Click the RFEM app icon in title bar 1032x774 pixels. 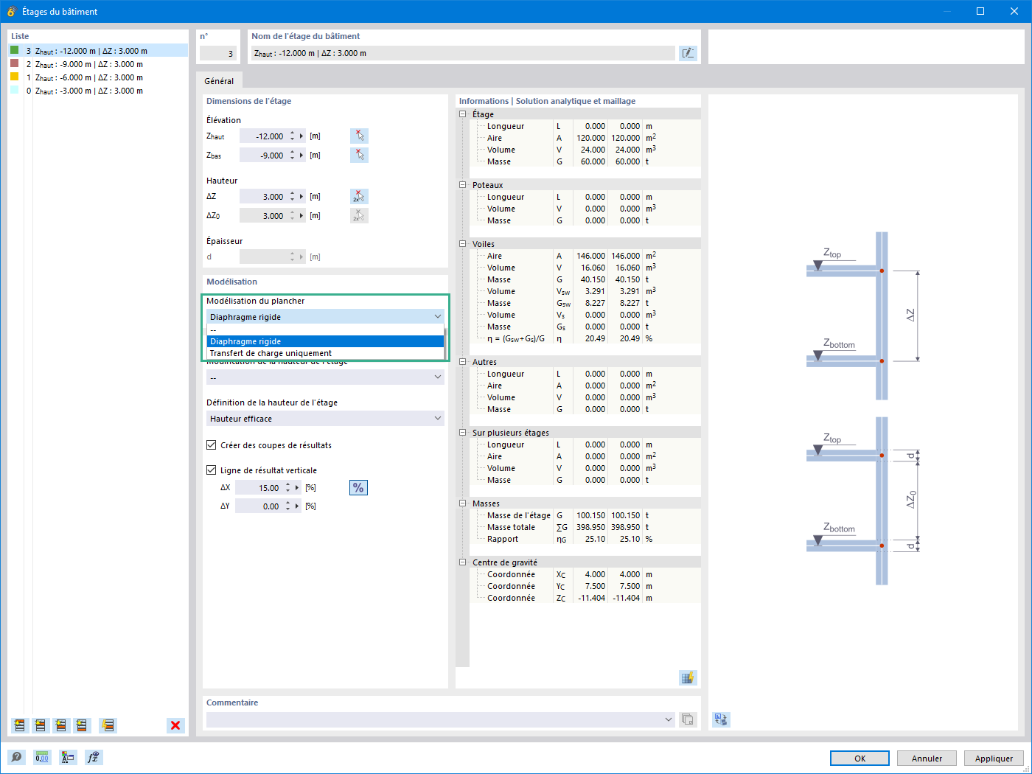pos(11,11)
